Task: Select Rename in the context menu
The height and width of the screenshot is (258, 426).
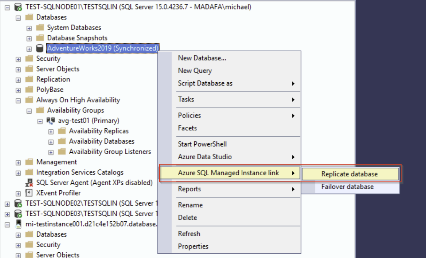Action: (229, 205)
